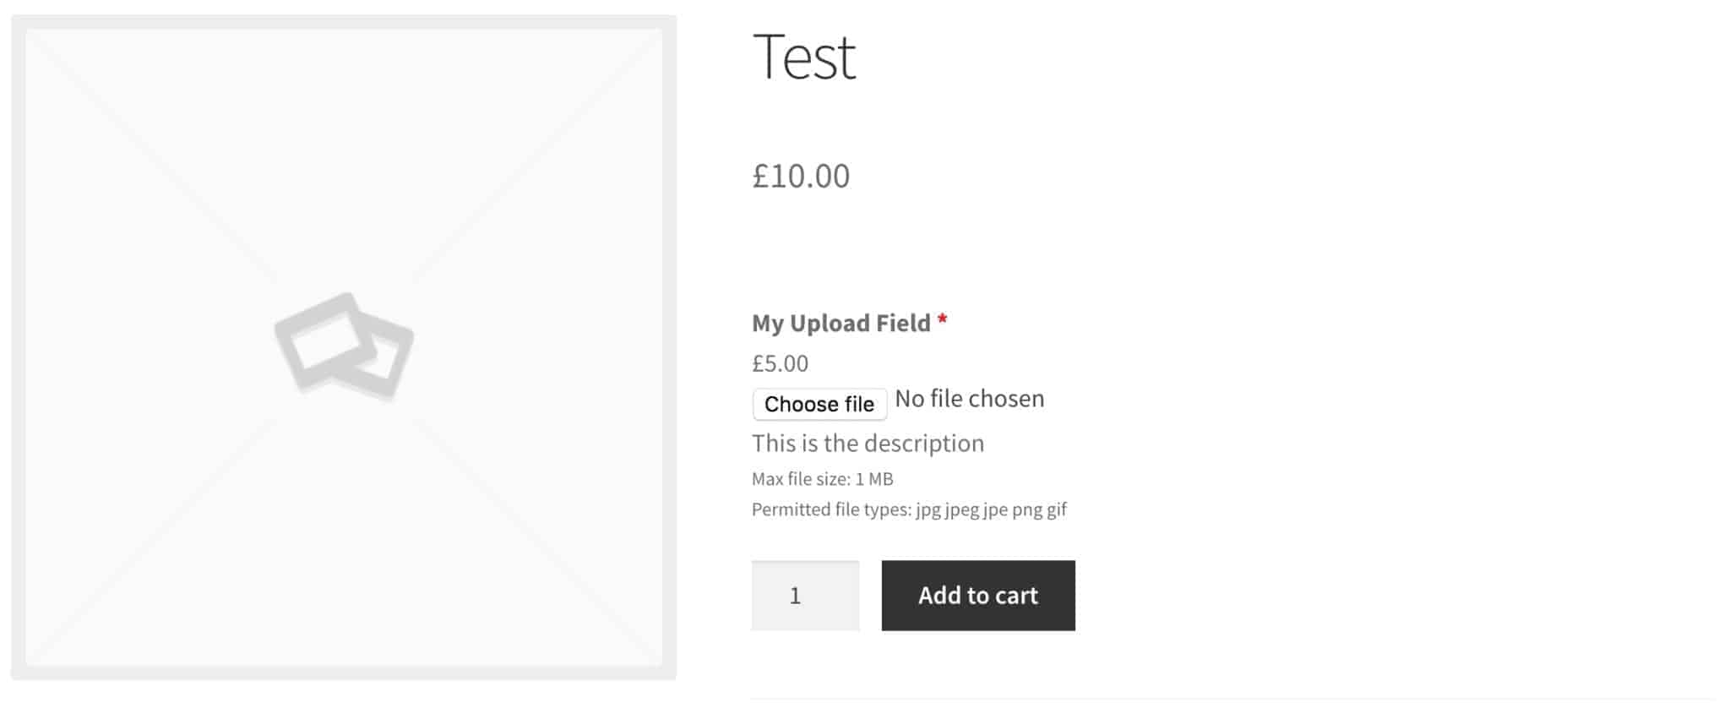The height and width of the screenshot is (719, 1730).
Task: Click the Max file size 1 MB text
Action: pyautogui.click(x=821, y=478)
